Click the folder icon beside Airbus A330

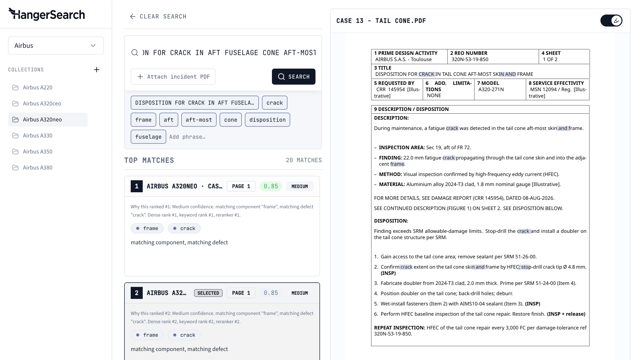click(16, 135)
